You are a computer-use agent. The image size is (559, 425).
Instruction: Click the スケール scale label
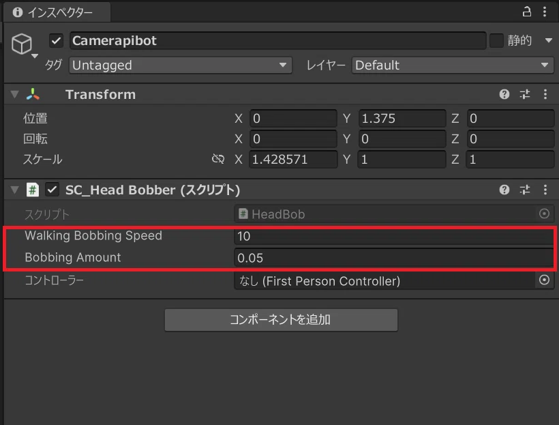click(43, 159)
